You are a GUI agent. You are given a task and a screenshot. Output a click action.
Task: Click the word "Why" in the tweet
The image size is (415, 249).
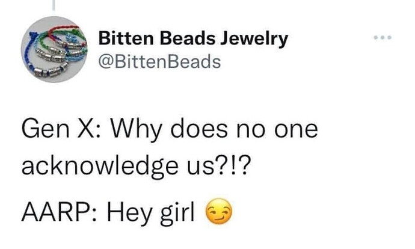137,131
